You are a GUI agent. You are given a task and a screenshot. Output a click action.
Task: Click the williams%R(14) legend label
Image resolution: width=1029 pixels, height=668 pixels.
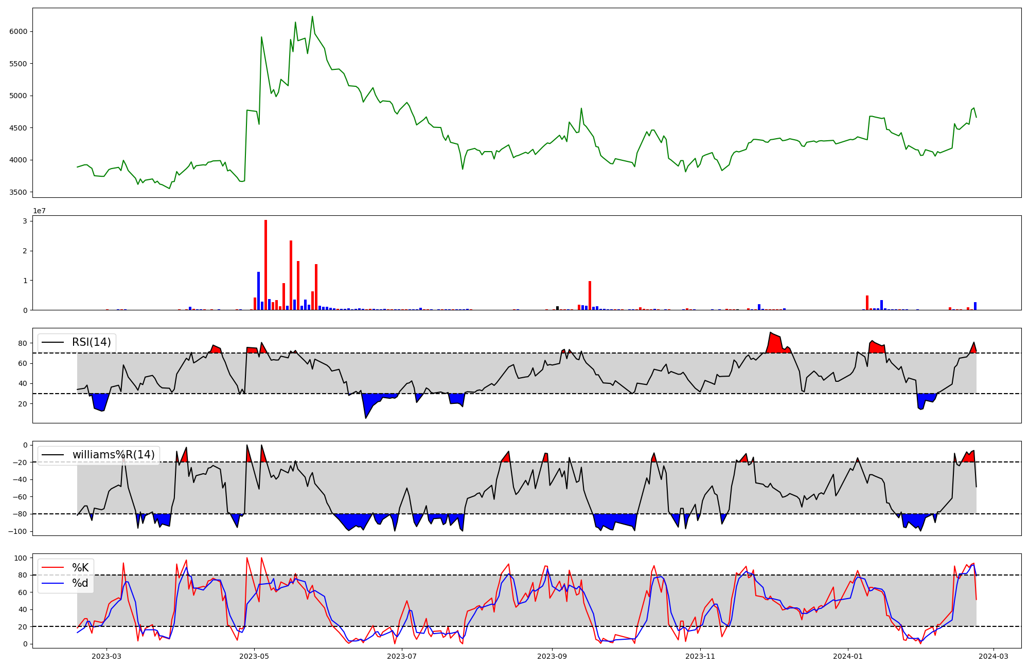[x=113, y=455]
